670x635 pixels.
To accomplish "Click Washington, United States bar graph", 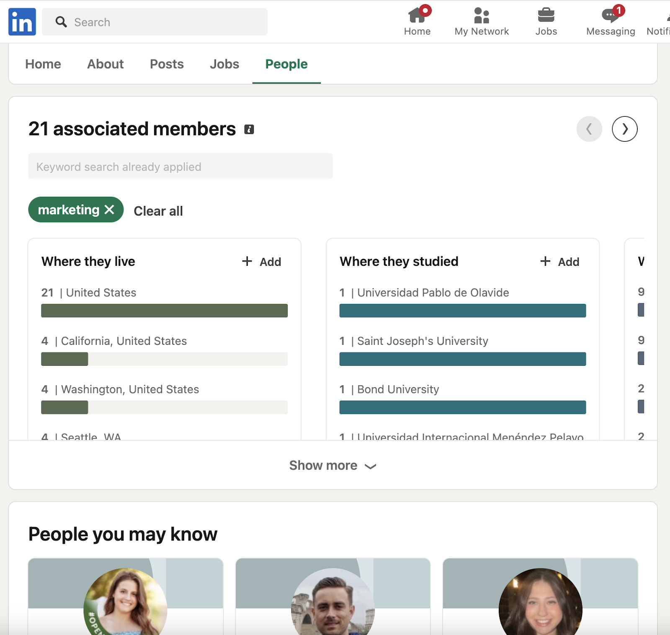I will (x=164, y=407).
